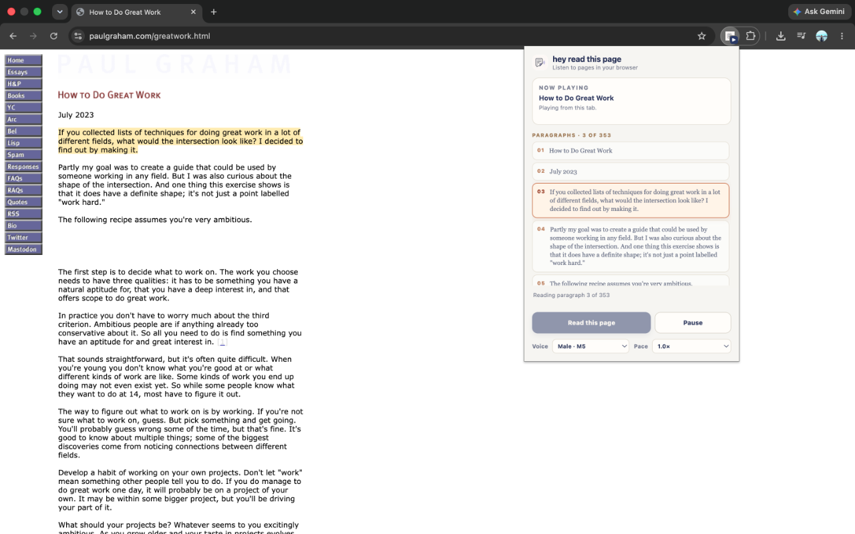Click footnote link 1 in the essay
This screenshot has height=534, width=855.
pyautogui.click(x=222, y=342)
